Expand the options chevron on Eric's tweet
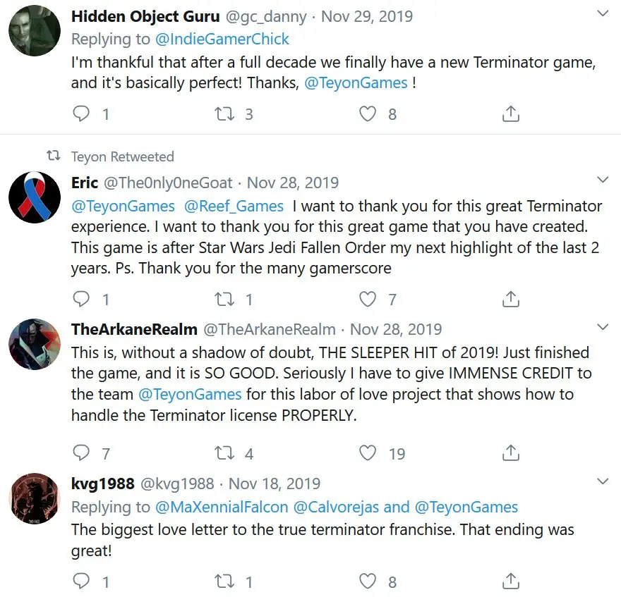This screenshot has width=621, height=597. (602, 180)
